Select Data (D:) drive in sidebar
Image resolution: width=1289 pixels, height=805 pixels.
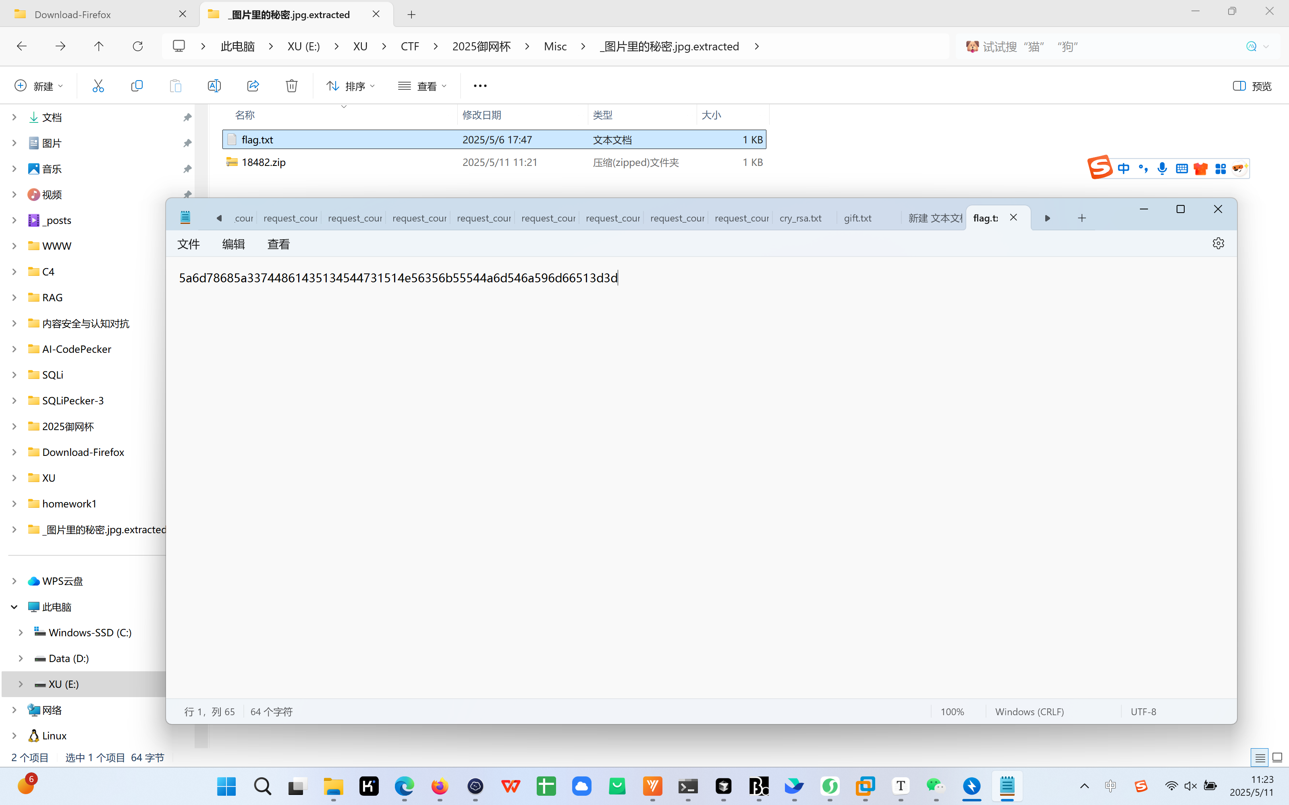[x=69, y=658]
